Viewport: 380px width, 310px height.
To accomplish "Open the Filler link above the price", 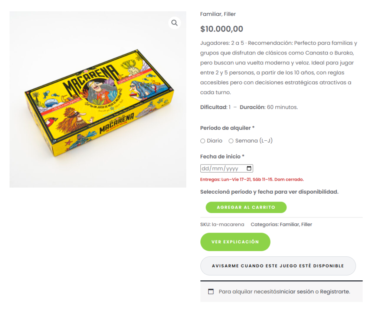I will click(x=230, y=14).
